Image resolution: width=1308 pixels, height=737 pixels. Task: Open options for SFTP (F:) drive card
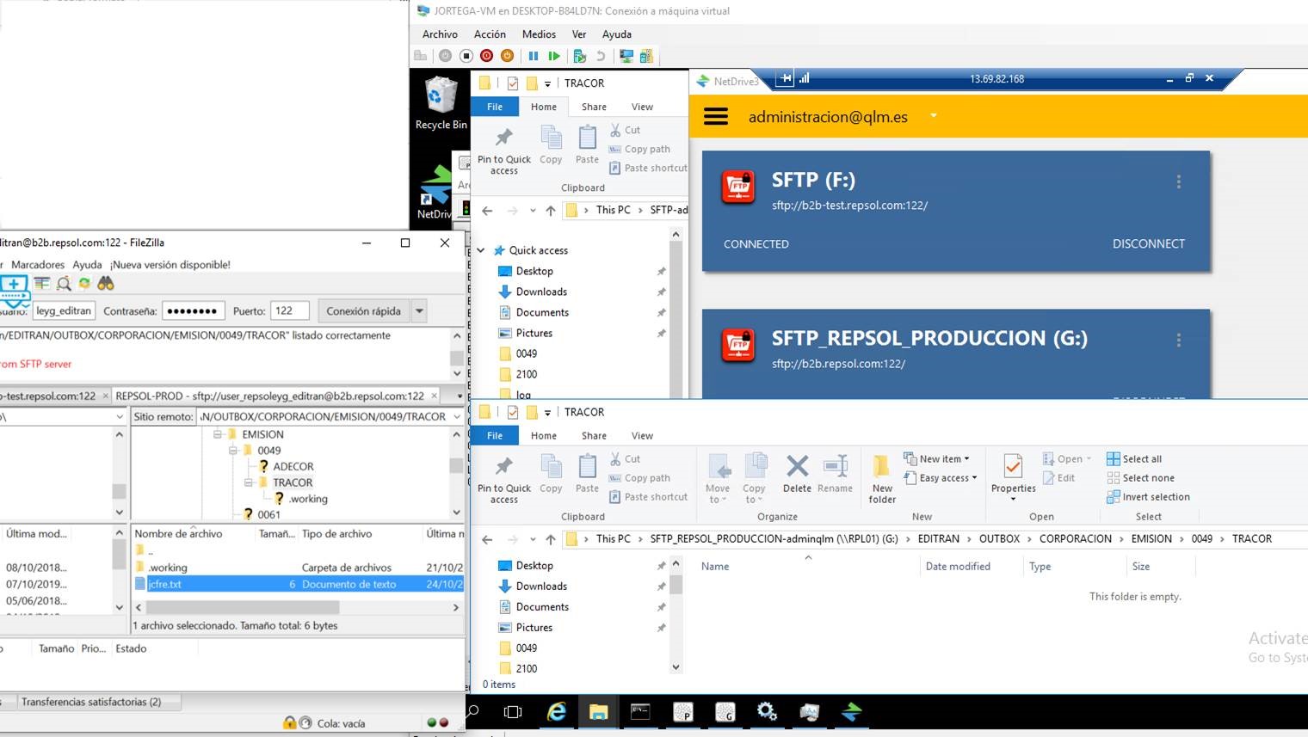tap(1179, 181)
